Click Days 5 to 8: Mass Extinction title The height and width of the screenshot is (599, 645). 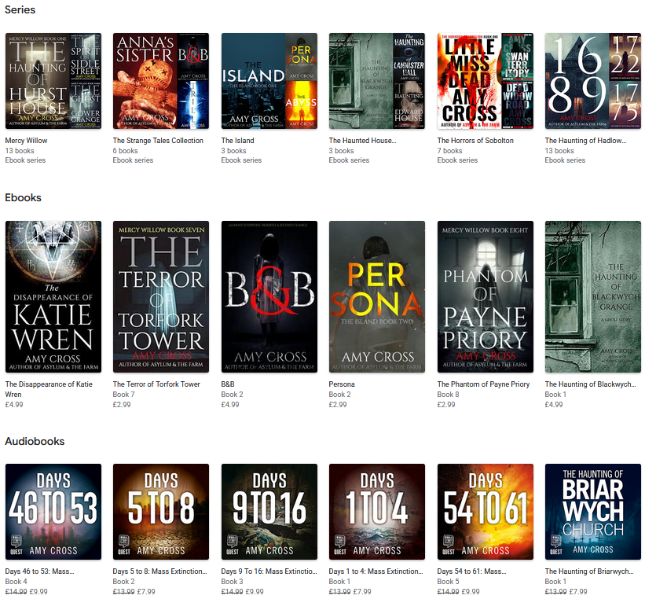(160, 571)
